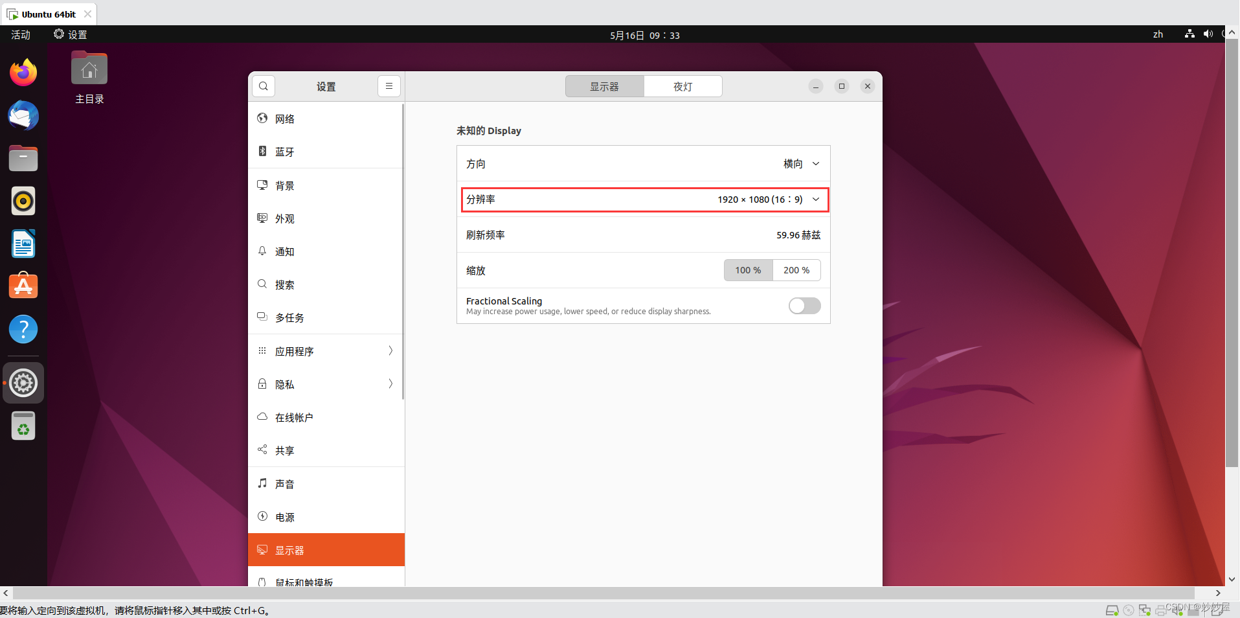Select 蓝牙 in the settings sidebar
1240x618 pixels.
click(326, 152)
